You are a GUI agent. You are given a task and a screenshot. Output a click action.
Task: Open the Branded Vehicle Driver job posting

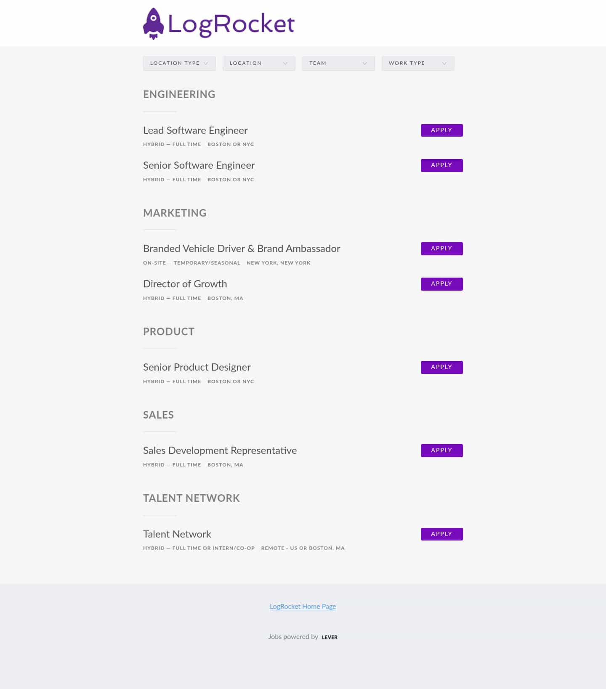coord(241,249)
